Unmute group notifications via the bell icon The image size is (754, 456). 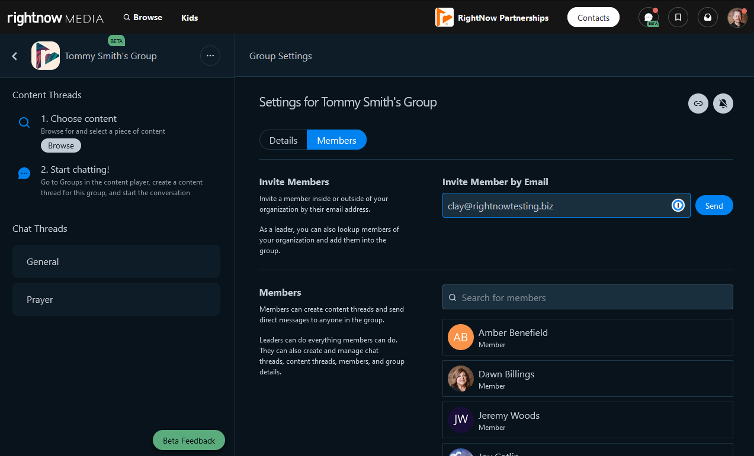tap(723, 104)
